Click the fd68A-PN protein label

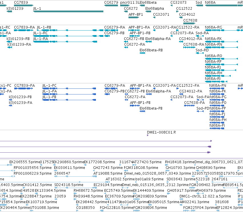pyautogui.click(x=218, y=86)
